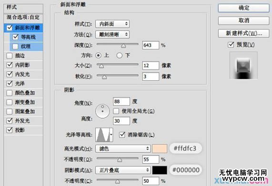Open the 高光模式 滤色 dropdown
Viewport: 272px width, 186px height.
point(122,148)
